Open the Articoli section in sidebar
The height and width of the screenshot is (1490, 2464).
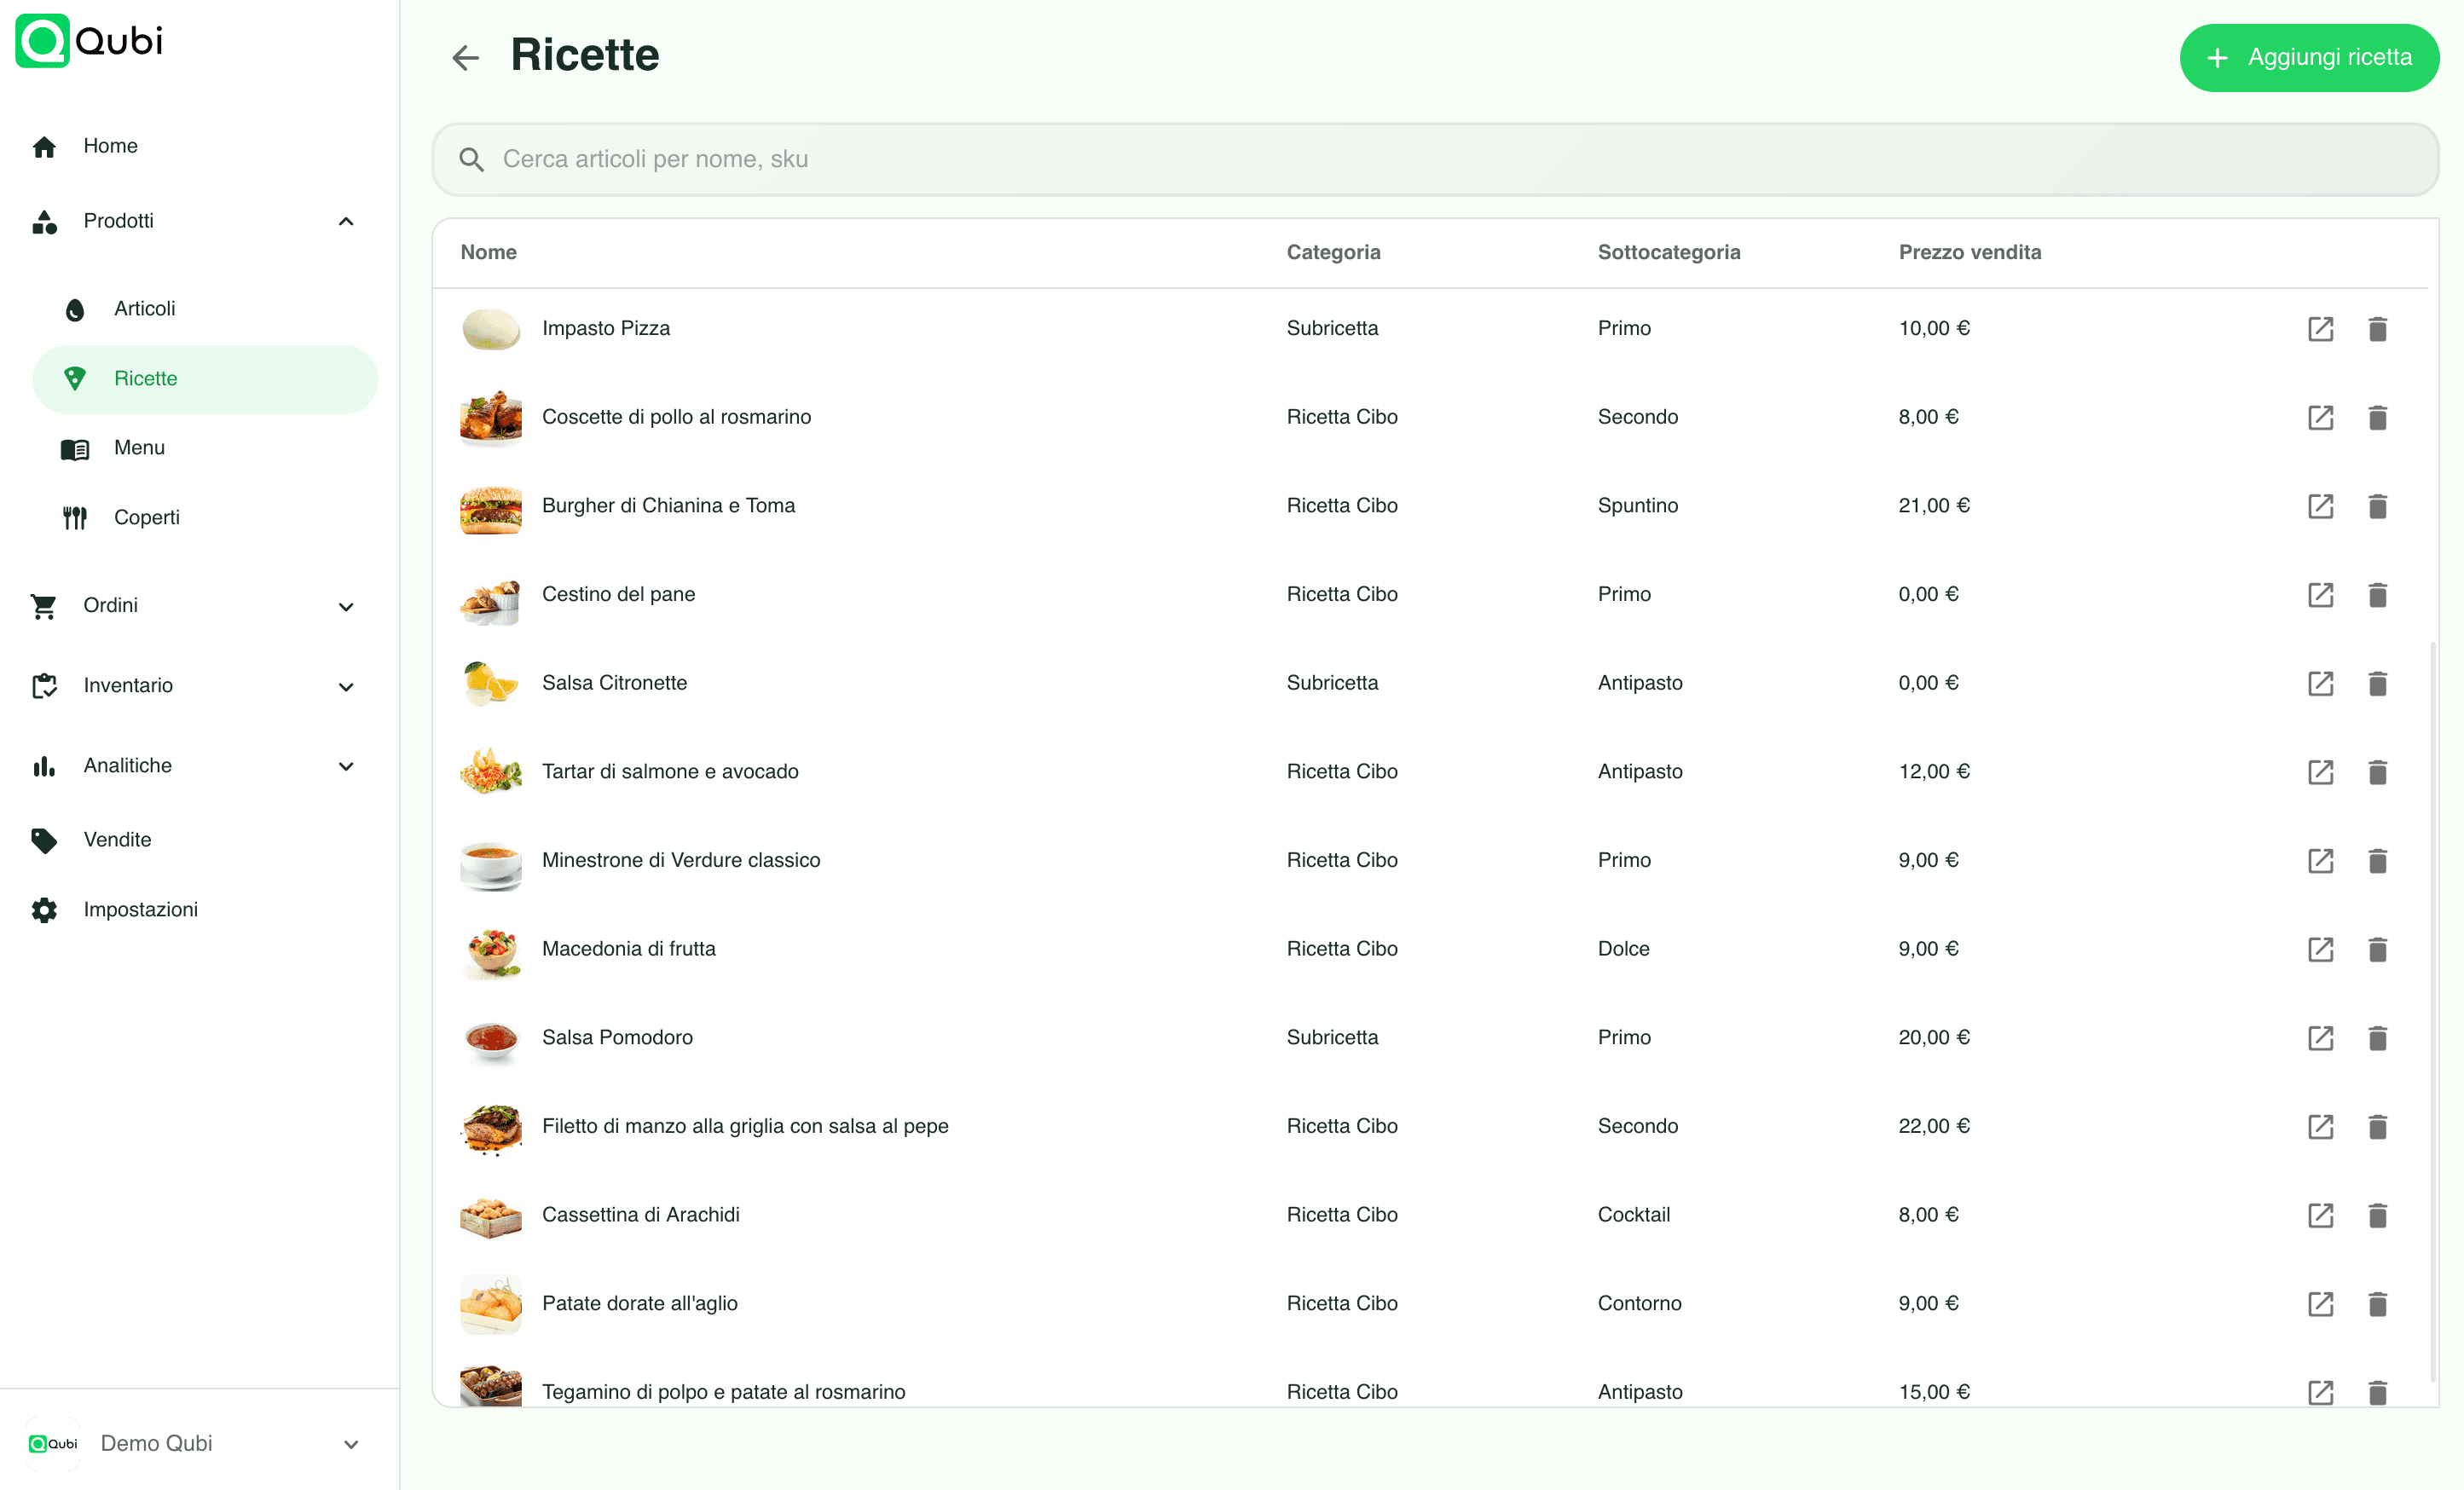pos(145,308)
